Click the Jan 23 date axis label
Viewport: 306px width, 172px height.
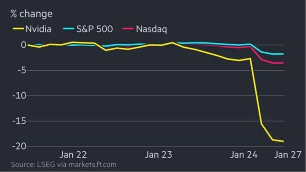pos(159,155)
